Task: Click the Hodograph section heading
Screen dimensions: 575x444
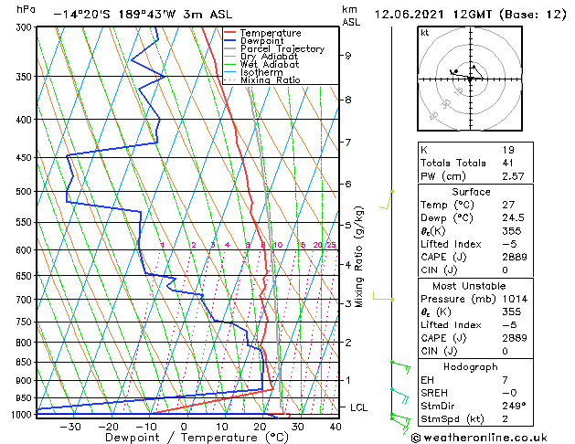Action: coord(471,367)
